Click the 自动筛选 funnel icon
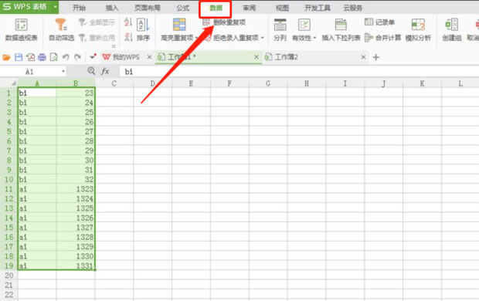This screenshot has width=479, height=301. (61, 25)
